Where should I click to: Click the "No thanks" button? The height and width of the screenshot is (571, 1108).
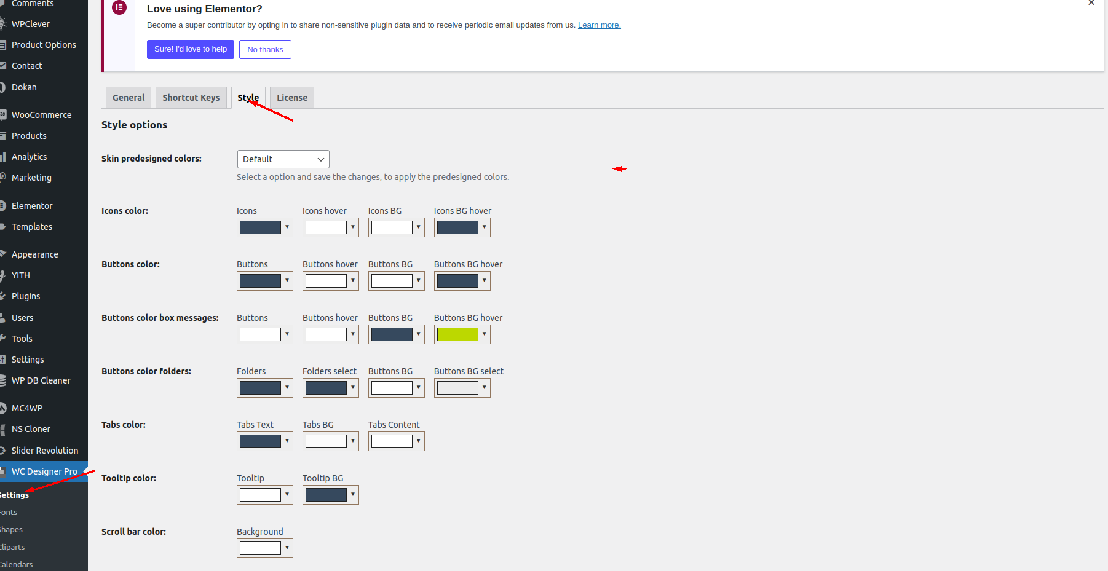pos(265,49)
